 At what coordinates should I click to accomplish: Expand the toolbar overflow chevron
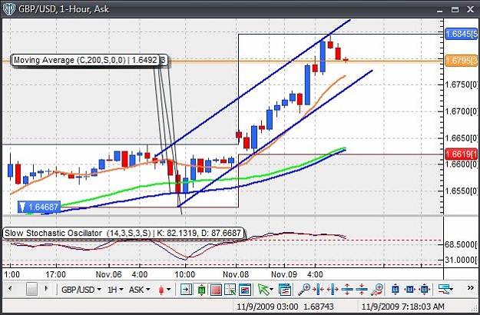tap(470, 288)
